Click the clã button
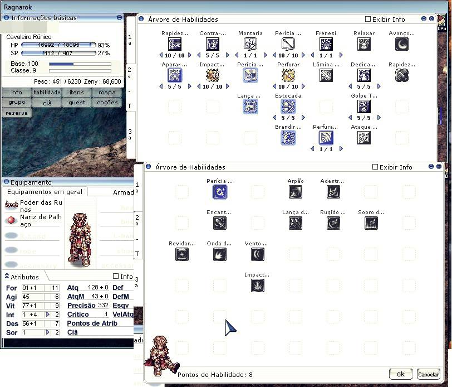 tap(47, 103)
